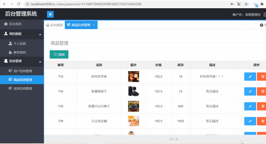The width and height of the screenshot is (266, 144).
Task: Click the 价格 column header
Action: 158,65
